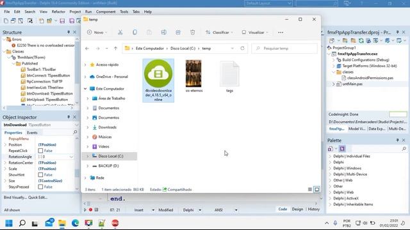Pin the Structure panel
The image size is (410, 230).
pyautogui.click(x=69, y=32)
